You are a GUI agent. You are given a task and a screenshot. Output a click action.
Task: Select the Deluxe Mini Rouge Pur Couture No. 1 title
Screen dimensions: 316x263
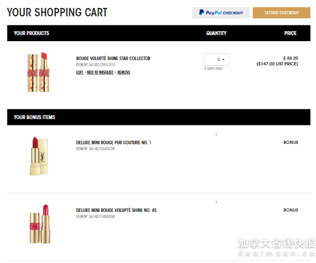pyautogui.click(x=114, y=142)
